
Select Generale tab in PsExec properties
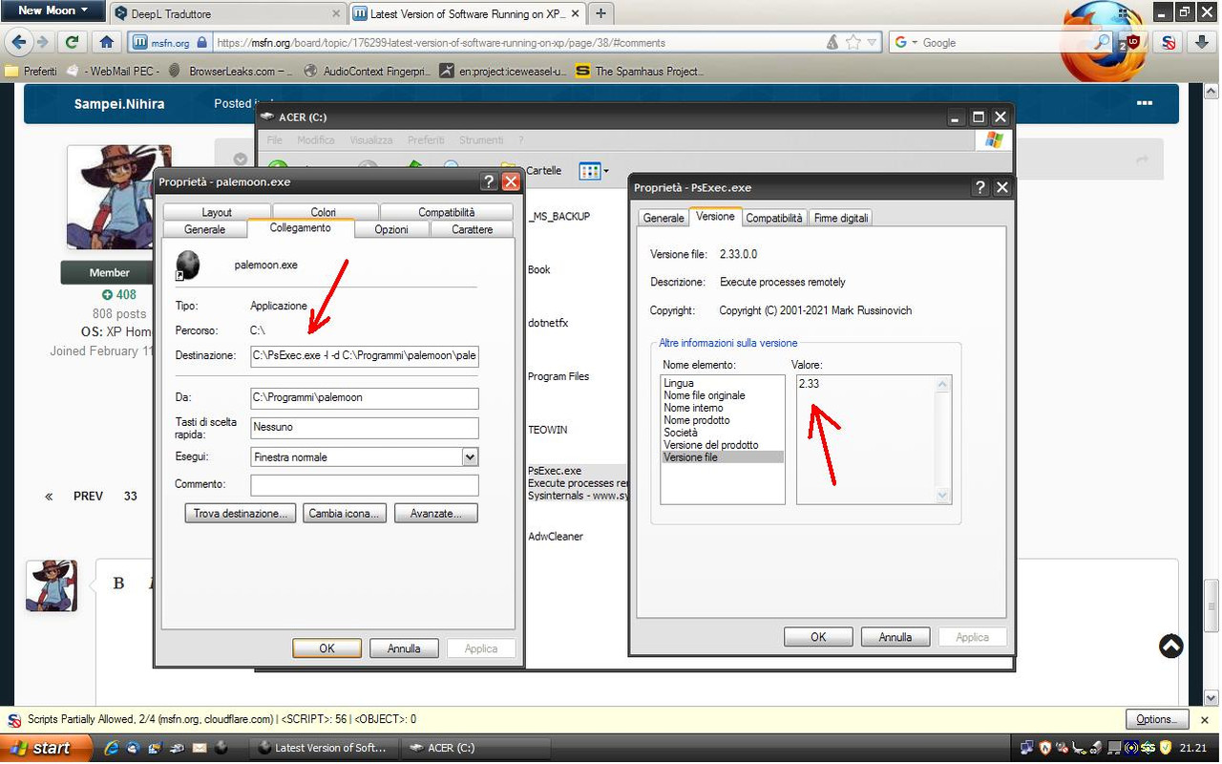coord(664,218)
